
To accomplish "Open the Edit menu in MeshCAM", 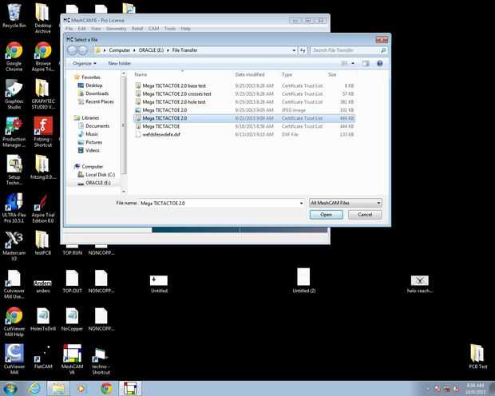I will (x=81, y=29).
